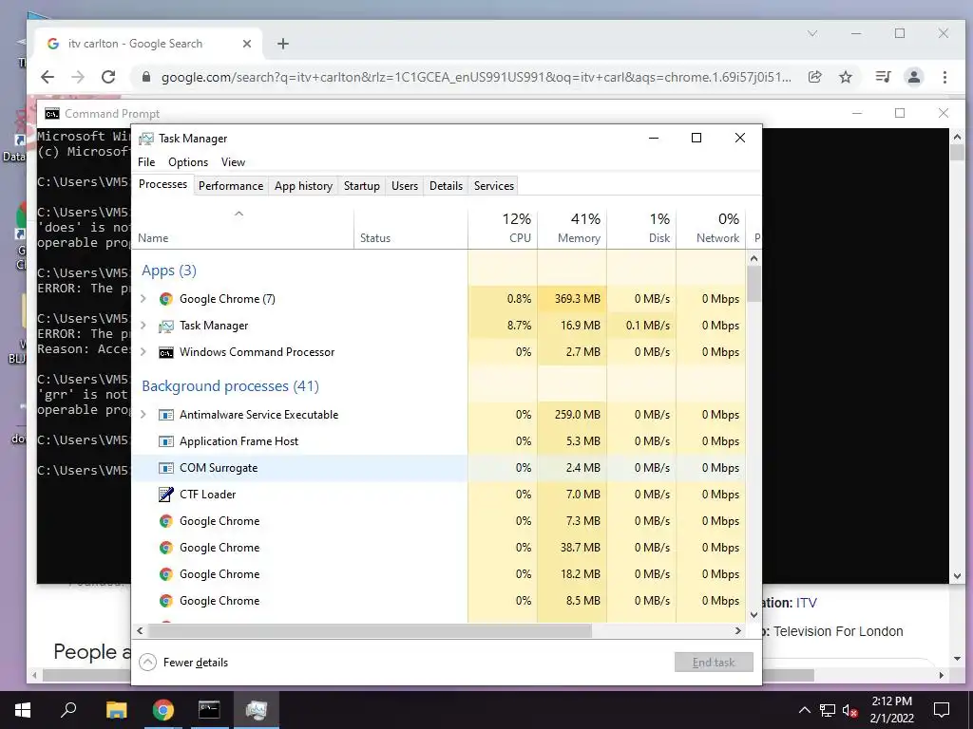Open Task Manager View menu
This screenshot has height=729, width=973.
click(x=234, y=161)
